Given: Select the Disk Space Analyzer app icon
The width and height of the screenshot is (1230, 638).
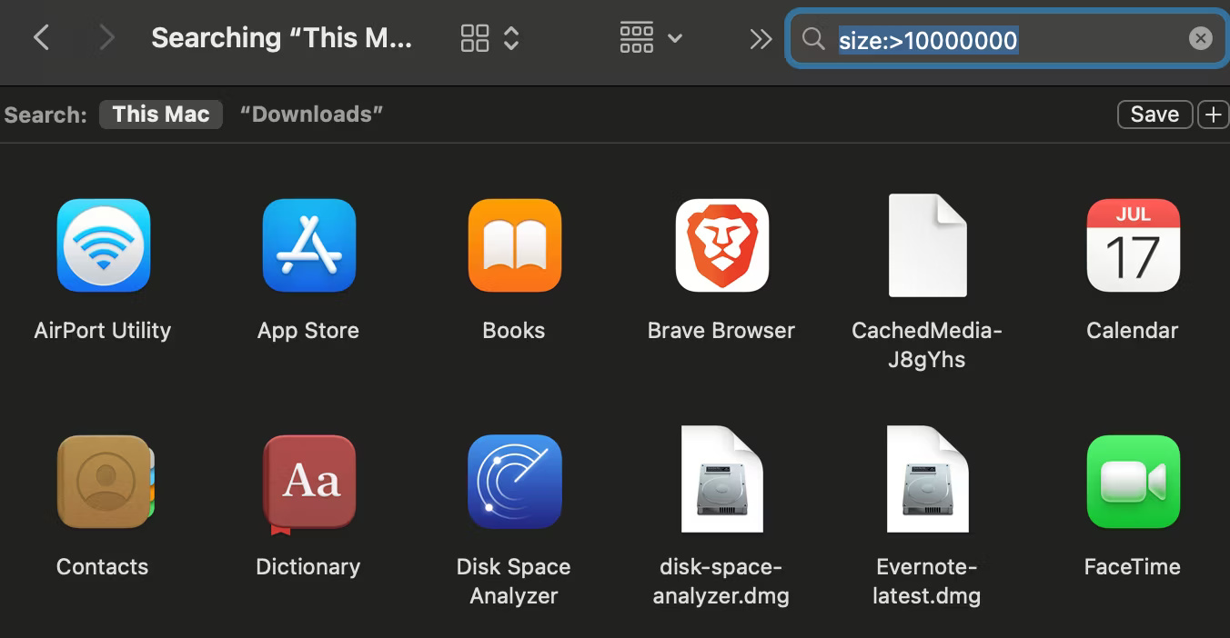Looking at the screenshot, I should tap(514, 482).
